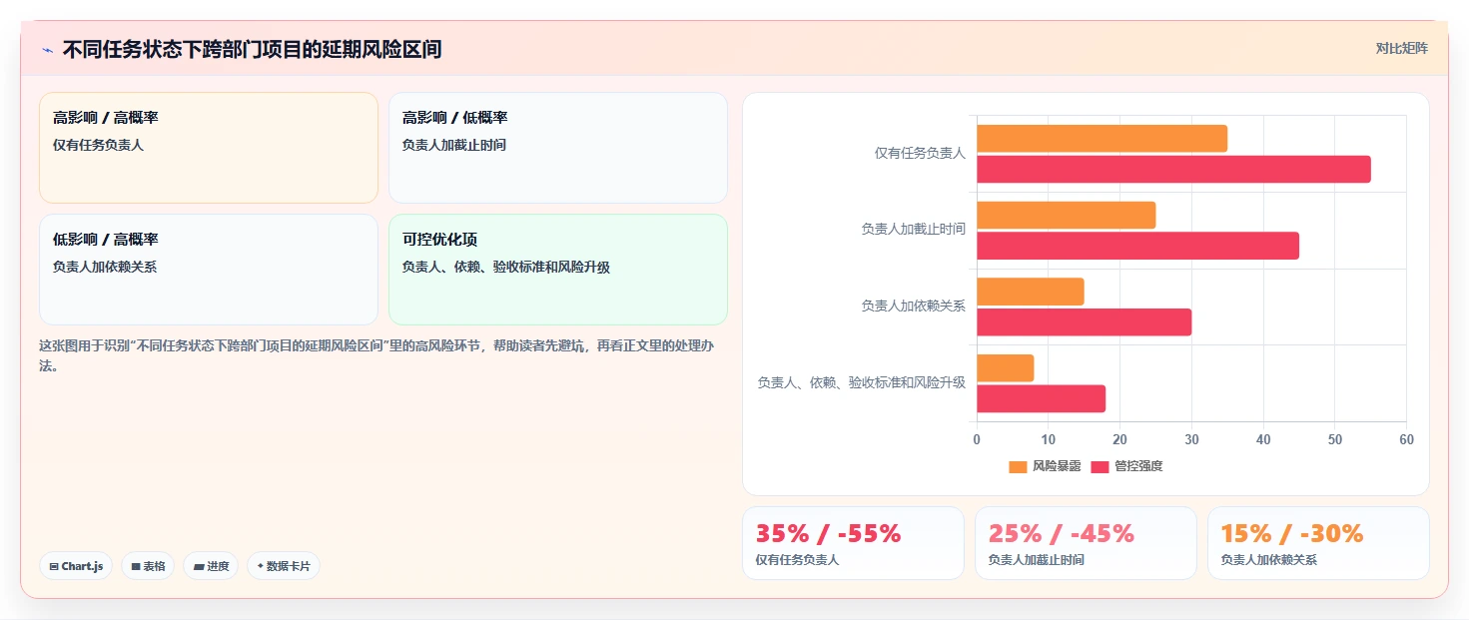Screen dimensions: 1469x620
Task: Click the 35% / -55% stat value
Action: (828, 533)
